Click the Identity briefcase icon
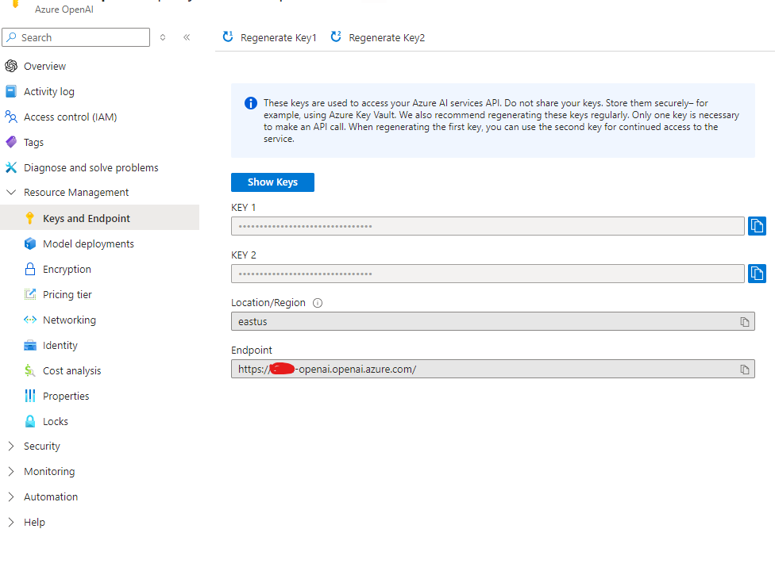 click(30, 345)
